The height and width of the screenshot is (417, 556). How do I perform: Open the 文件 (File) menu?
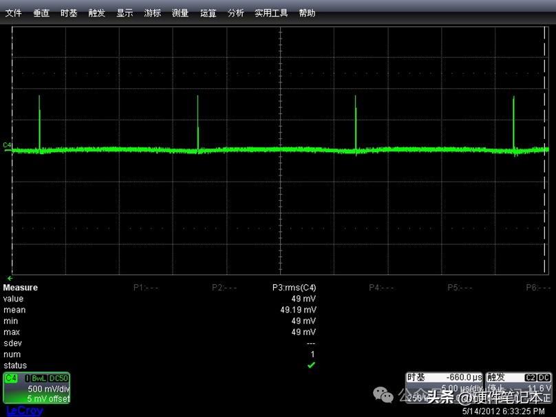coord(14,13)
